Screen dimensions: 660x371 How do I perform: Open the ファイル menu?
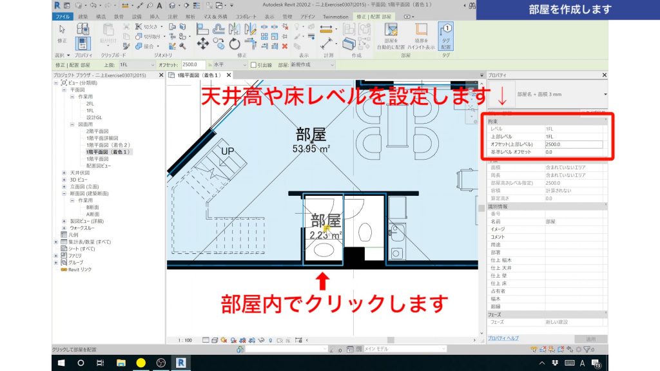click(x=63, y=16)
